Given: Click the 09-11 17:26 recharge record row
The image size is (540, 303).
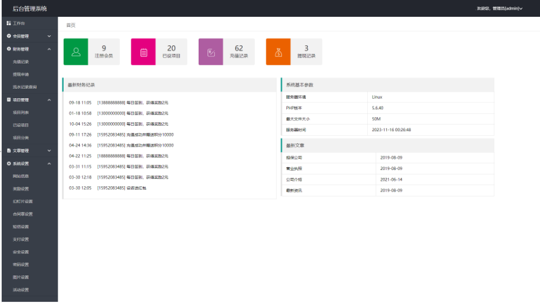Looking at the screenshot, I should click(121, 135).
